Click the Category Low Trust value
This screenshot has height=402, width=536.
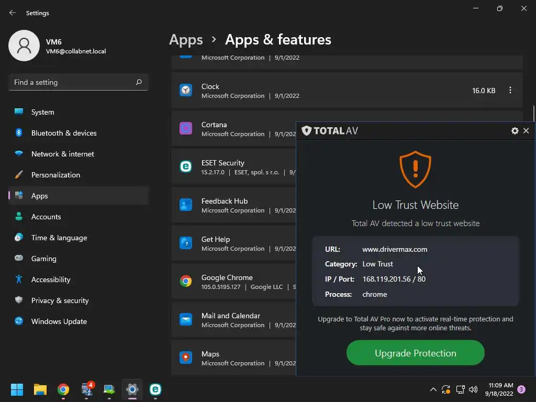[378, 264]
